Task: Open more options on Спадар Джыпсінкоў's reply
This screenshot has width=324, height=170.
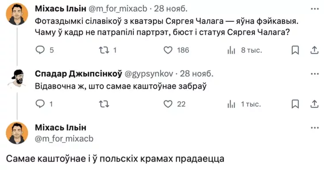Action: click(x=315, y=74)
